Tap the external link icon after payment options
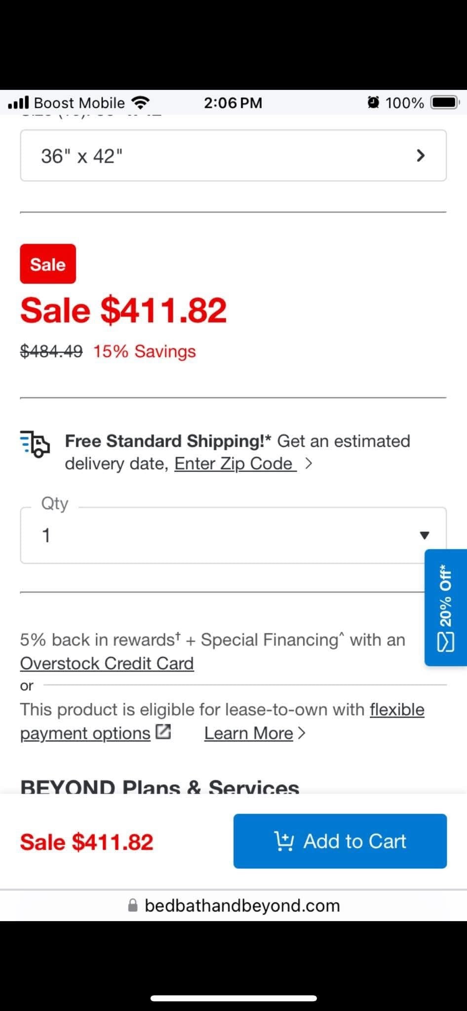Screen dimensions: 467x1011 pyautogui.click(x=163, y=732)
